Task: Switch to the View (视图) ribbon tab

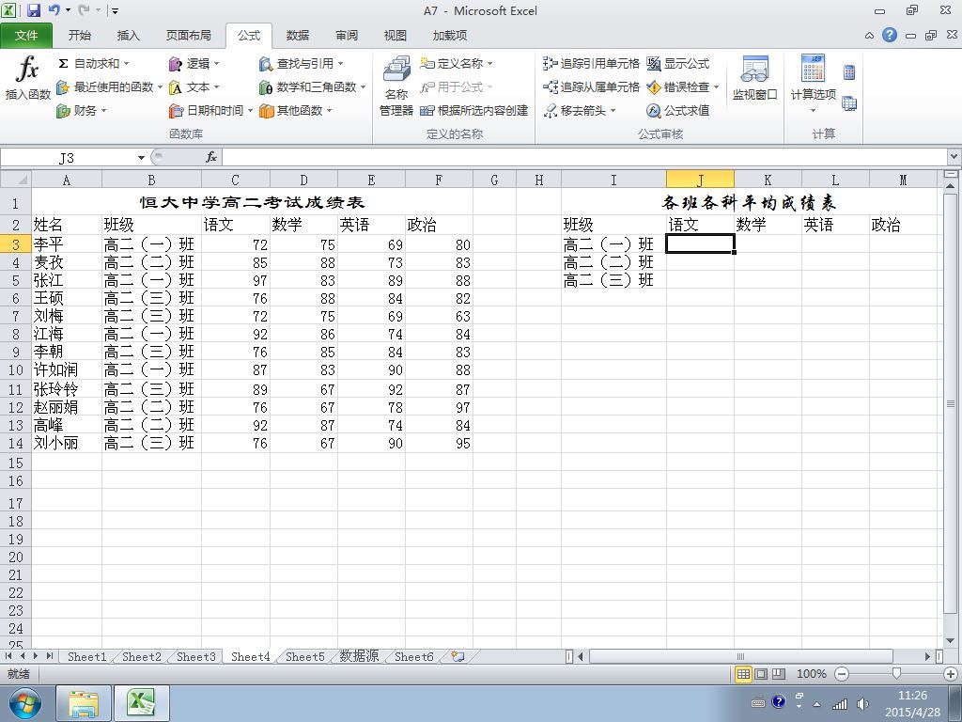Action: pos(396,36)
